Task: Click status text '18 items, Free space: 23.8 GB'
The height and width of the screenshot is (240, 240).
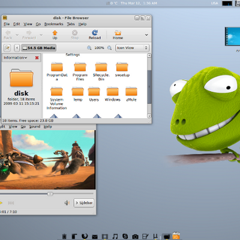Action: coord(28,121)
